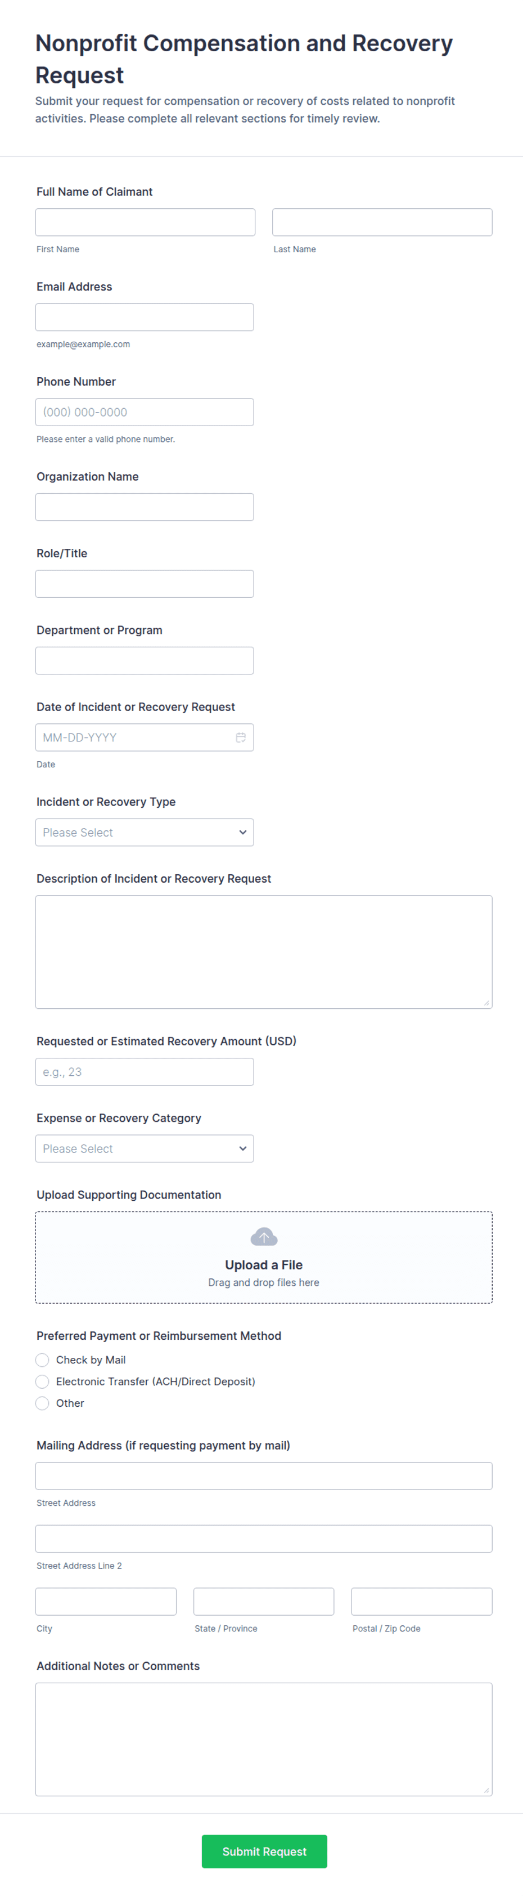
Task: Grab the Additional Notes textarea resize handle
Action: pos(486,1790)
